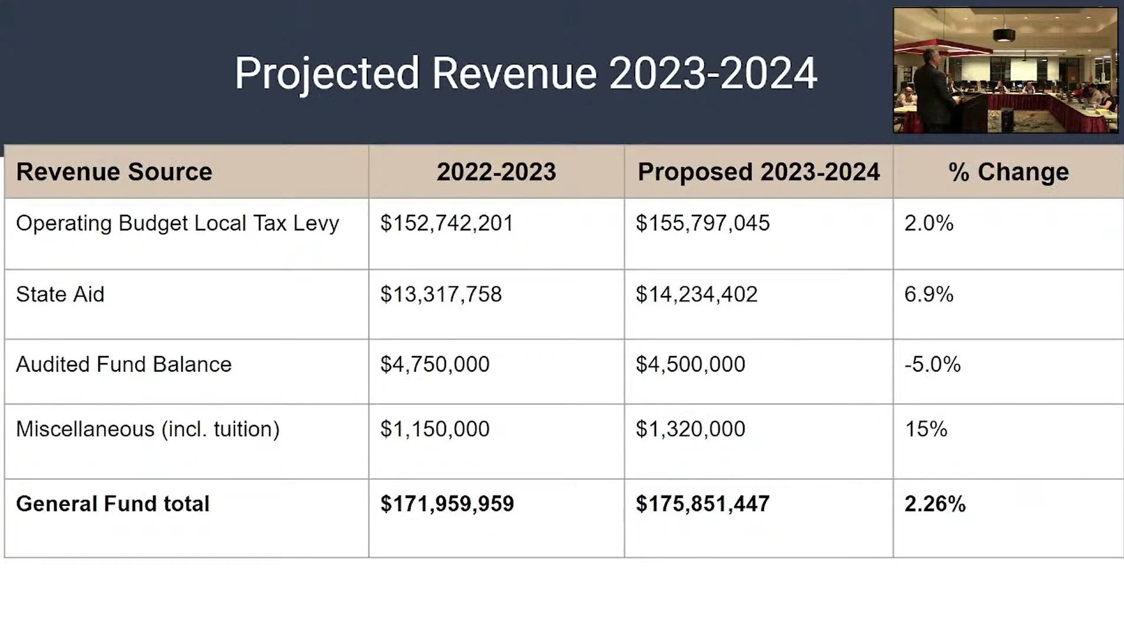
Task: Select the State Aid row label
Action: [x=60, y=294]
